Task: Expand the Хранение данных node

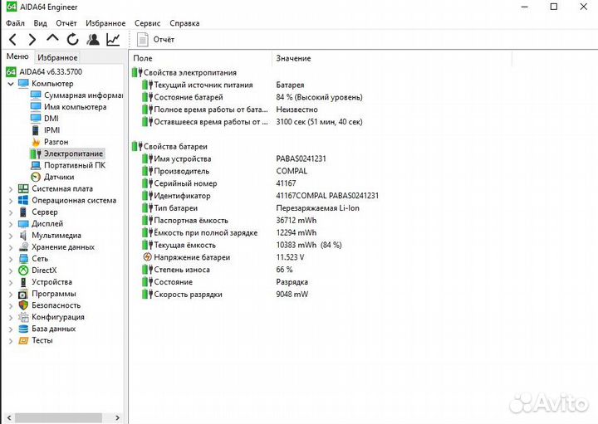Action: (11, 247)
